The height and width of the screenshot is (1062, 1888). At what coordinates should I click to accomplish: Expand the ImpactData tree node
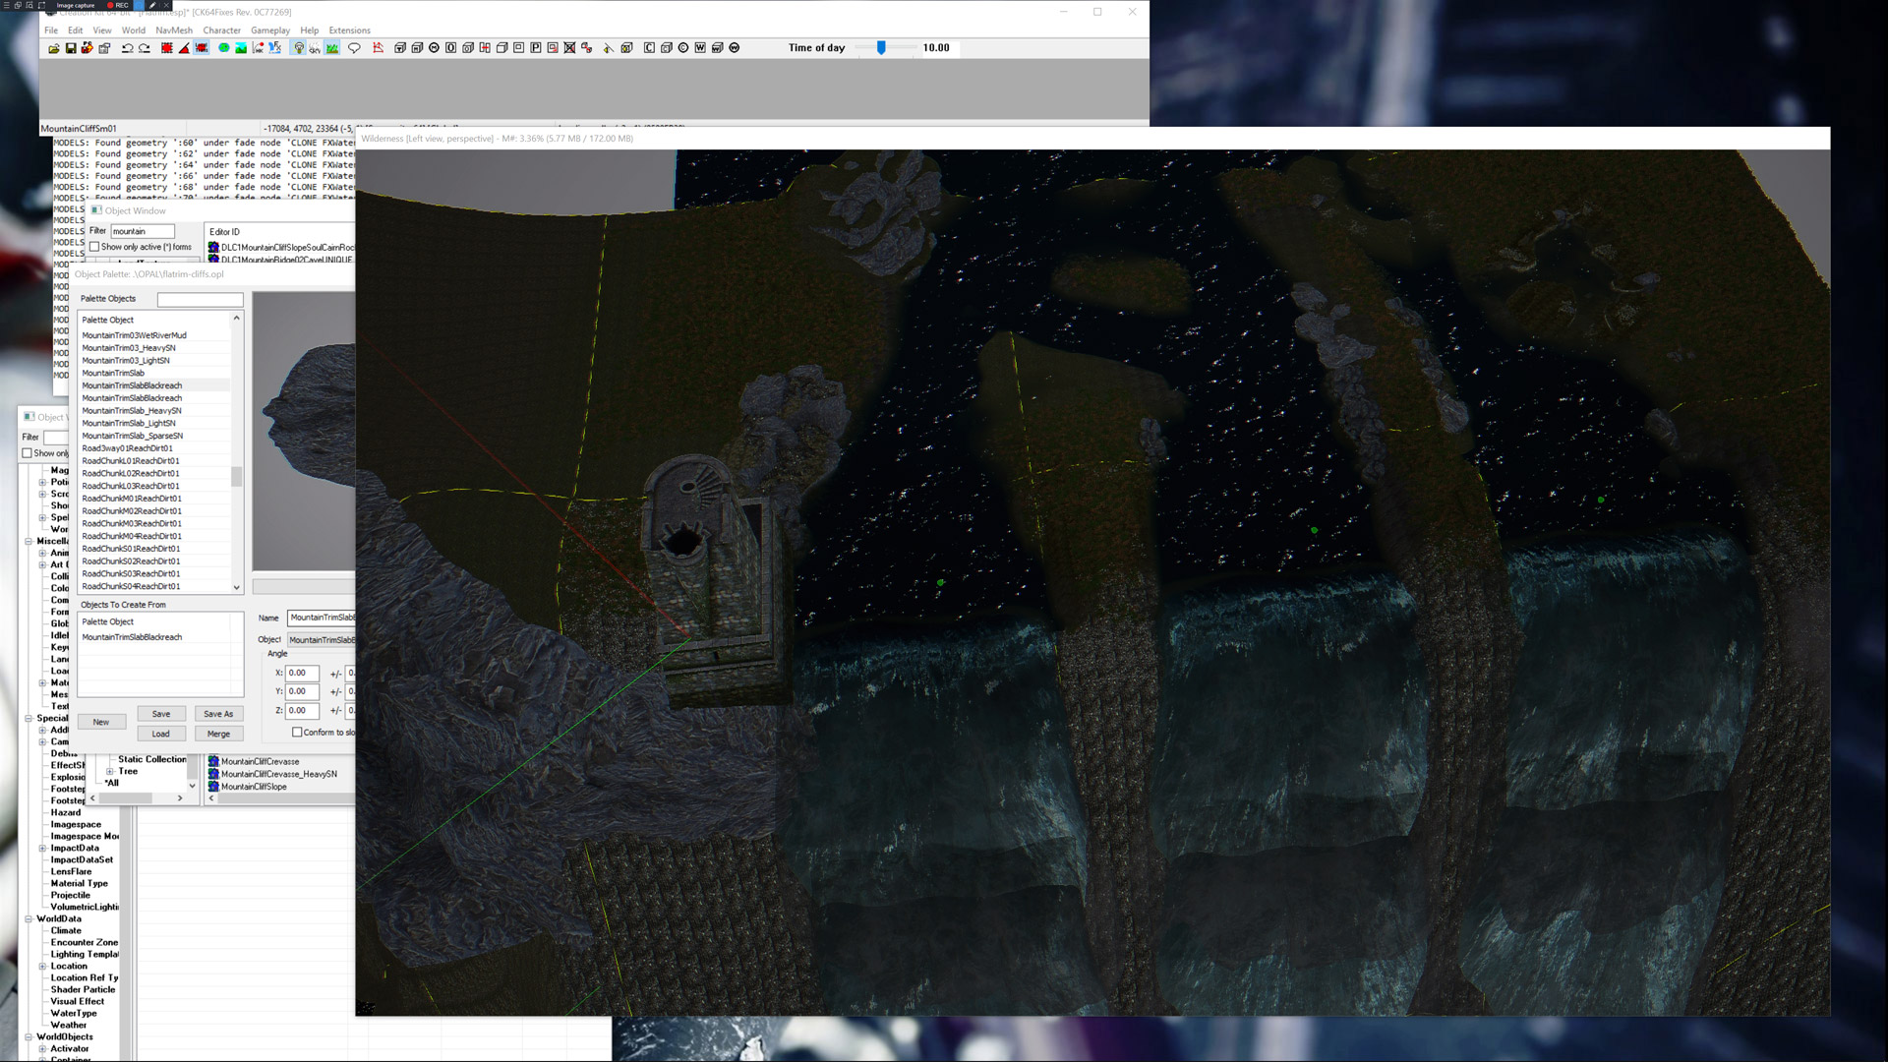[42, 849]
